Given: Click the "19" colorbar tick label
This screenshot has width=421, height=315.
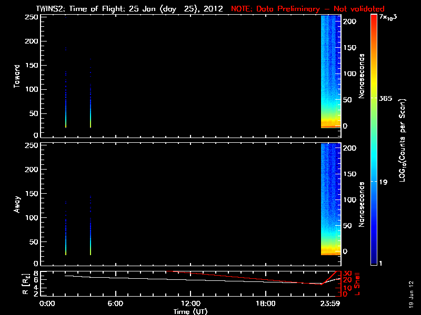Looking at the screenshot, I should pos(384,182).
